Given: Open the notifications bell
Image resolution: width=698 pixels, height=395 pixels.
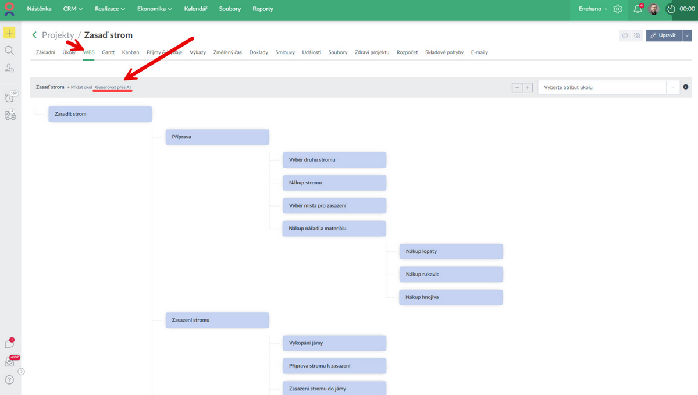Looking at the screenshot, I should coord(638,9).
